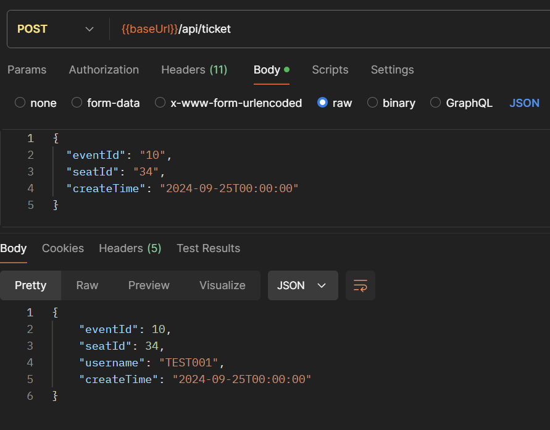This screenshot has height=430, width=550.
Task: Select the GraphQL radio option
Action: [436, 103]
